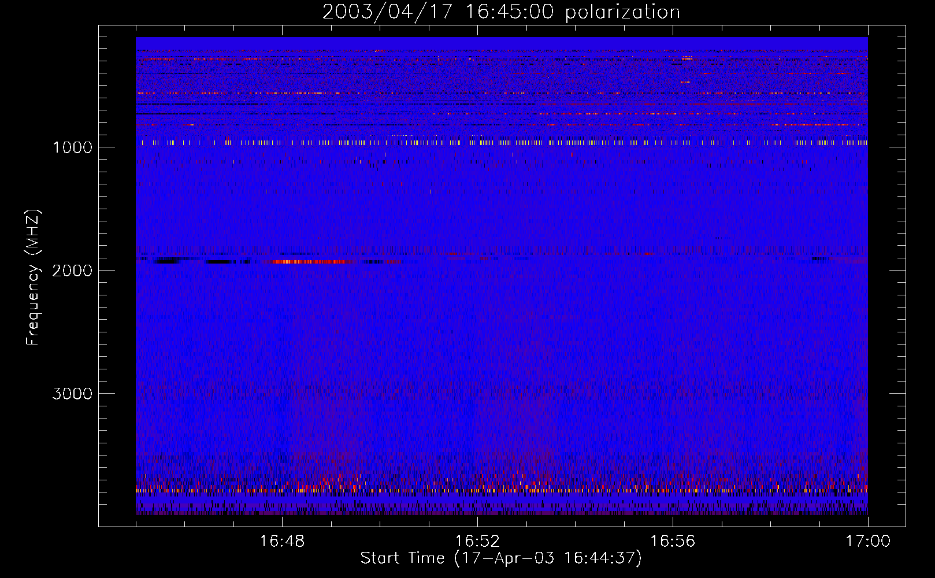Click the plot title '2003/04/17 16:45:00 polarization'
The image size is (935, 578).
tap(501, 12)
